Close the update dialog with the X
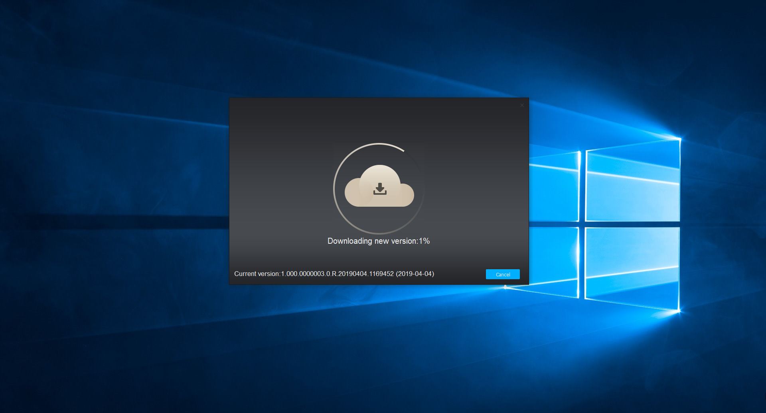Viewport: 766px width, 413px height. (522, 105)
